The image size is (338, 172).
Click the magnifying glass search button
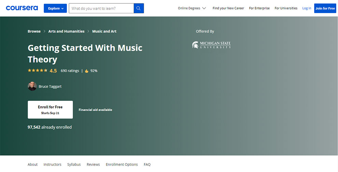[x=139, y=8]
